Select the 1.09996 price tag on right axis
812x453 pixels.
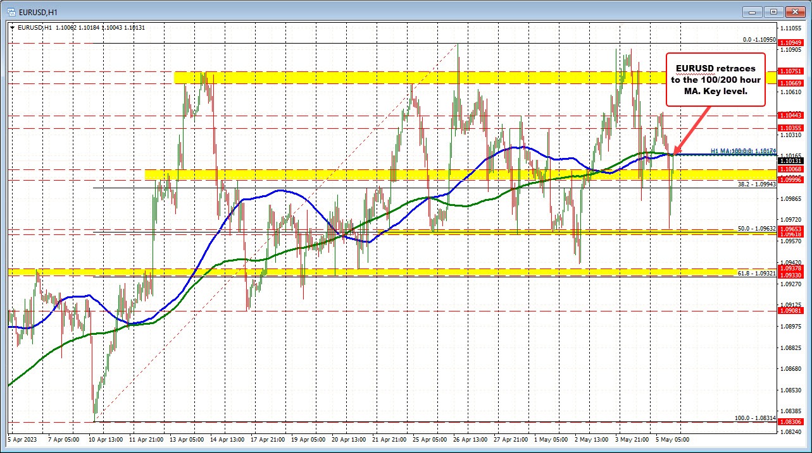point(790,180)
